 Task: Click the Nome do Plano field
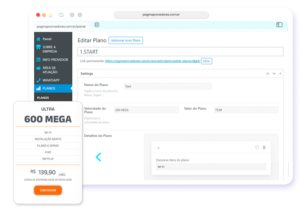click(168, 86)
